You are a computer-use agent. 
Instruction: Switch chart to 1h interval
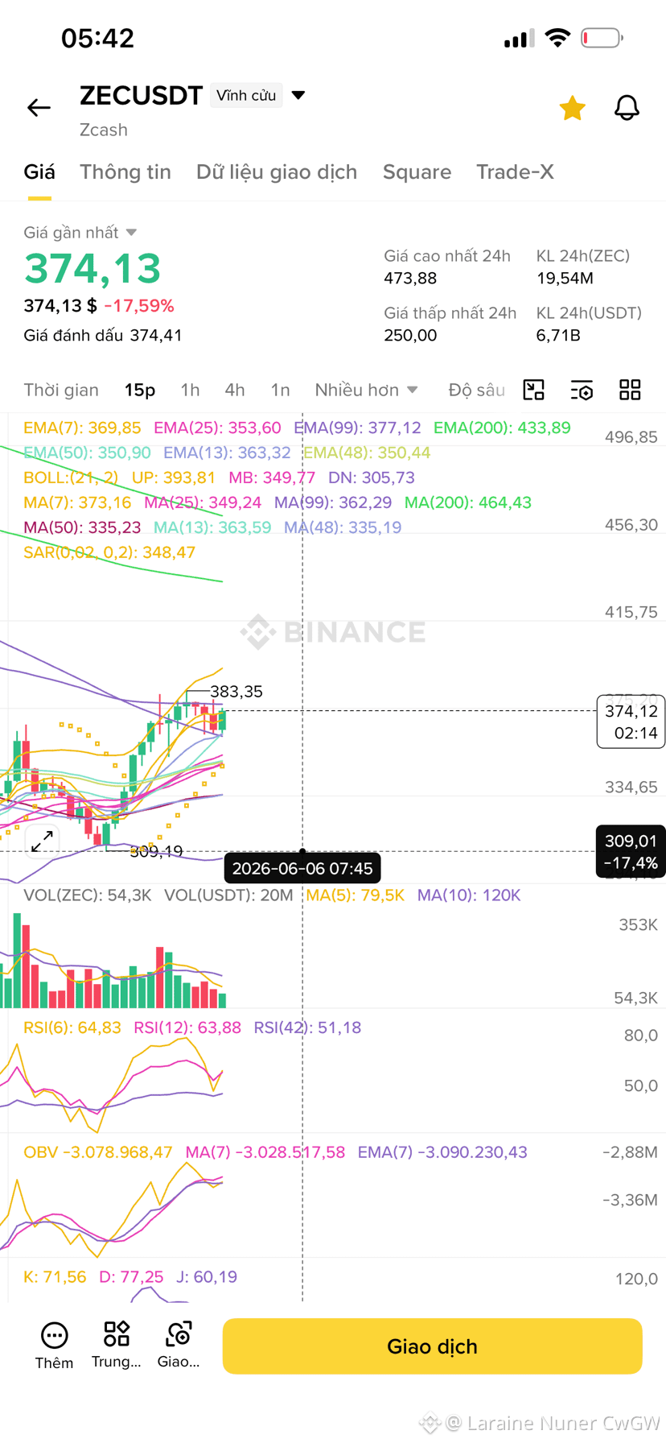coord(191,390)
